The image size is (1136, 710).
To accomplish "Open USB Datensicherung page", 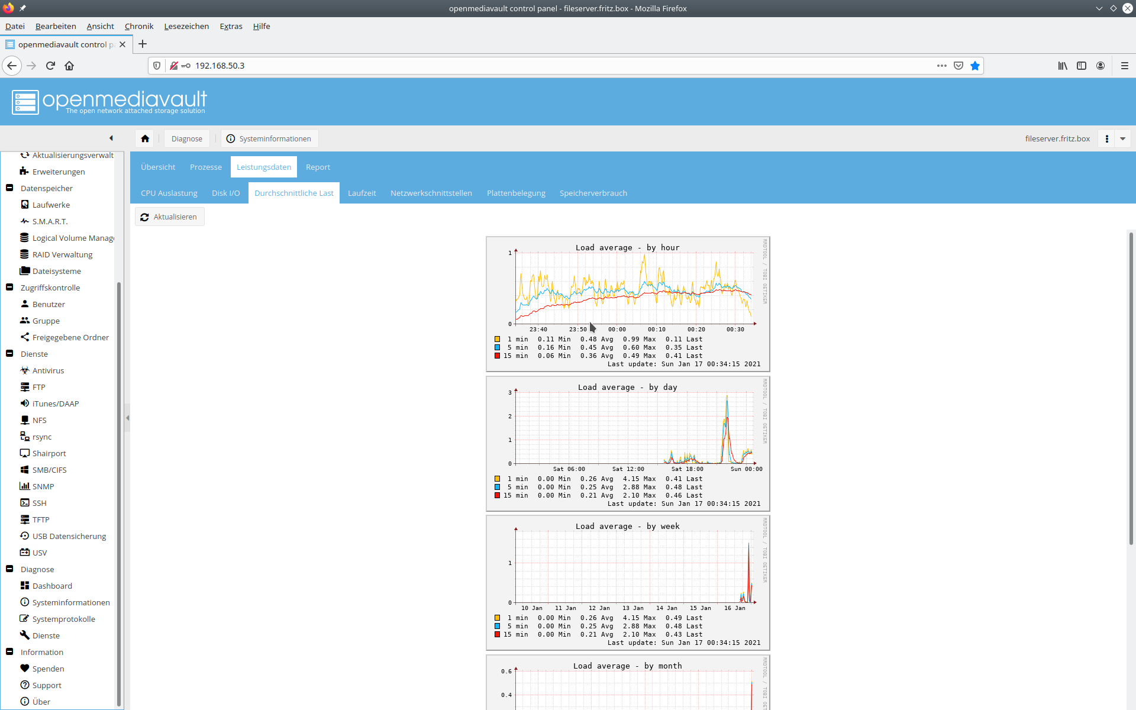I will tap(69, 536).
